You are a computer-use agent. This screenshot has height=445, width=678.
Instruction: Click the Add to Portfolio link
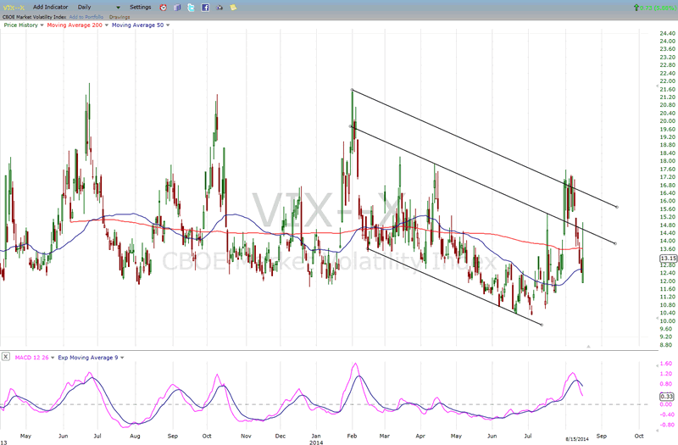pyautogui.click(x=85, y=16)
